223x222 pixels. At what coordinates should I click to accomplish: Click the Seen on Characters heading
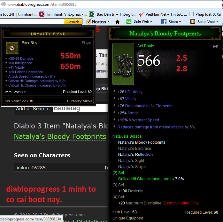click(42, 155)
